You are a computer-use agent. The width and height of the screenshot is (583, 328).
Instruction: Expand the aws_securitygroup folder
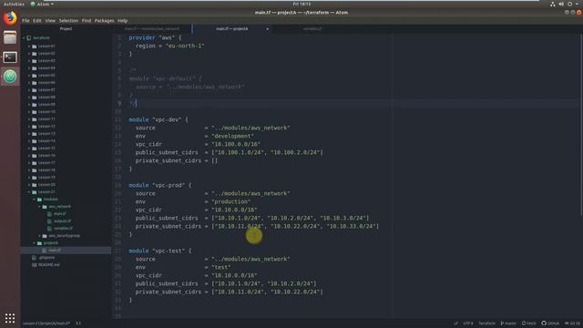[x=39, y=236]
